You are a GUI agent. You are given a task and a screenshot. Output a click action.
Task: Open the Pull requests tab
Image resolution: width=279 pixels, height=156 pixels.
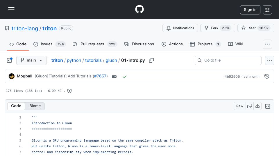[x=95, y=44]
